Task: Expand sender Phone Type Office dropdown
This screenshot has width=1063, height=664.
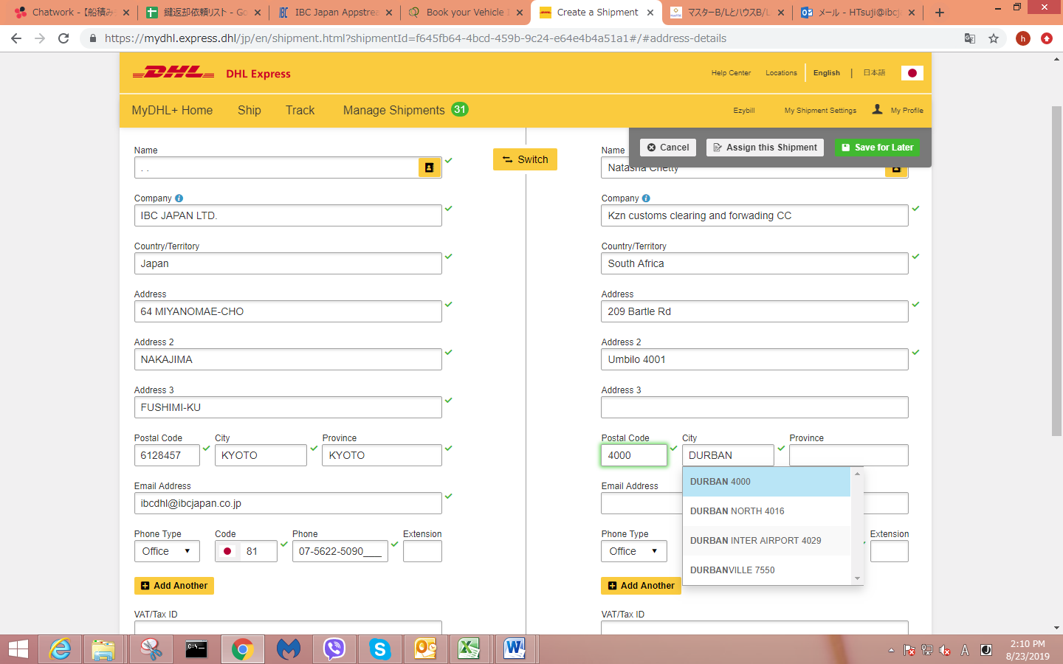Action: pyautogui.click(x=167, y=551)
